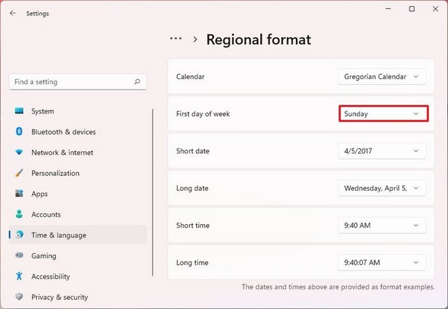Viewport: 448px width, 309px height.
Task: Open Gaming settings label
Action: (x=43, y=256)
